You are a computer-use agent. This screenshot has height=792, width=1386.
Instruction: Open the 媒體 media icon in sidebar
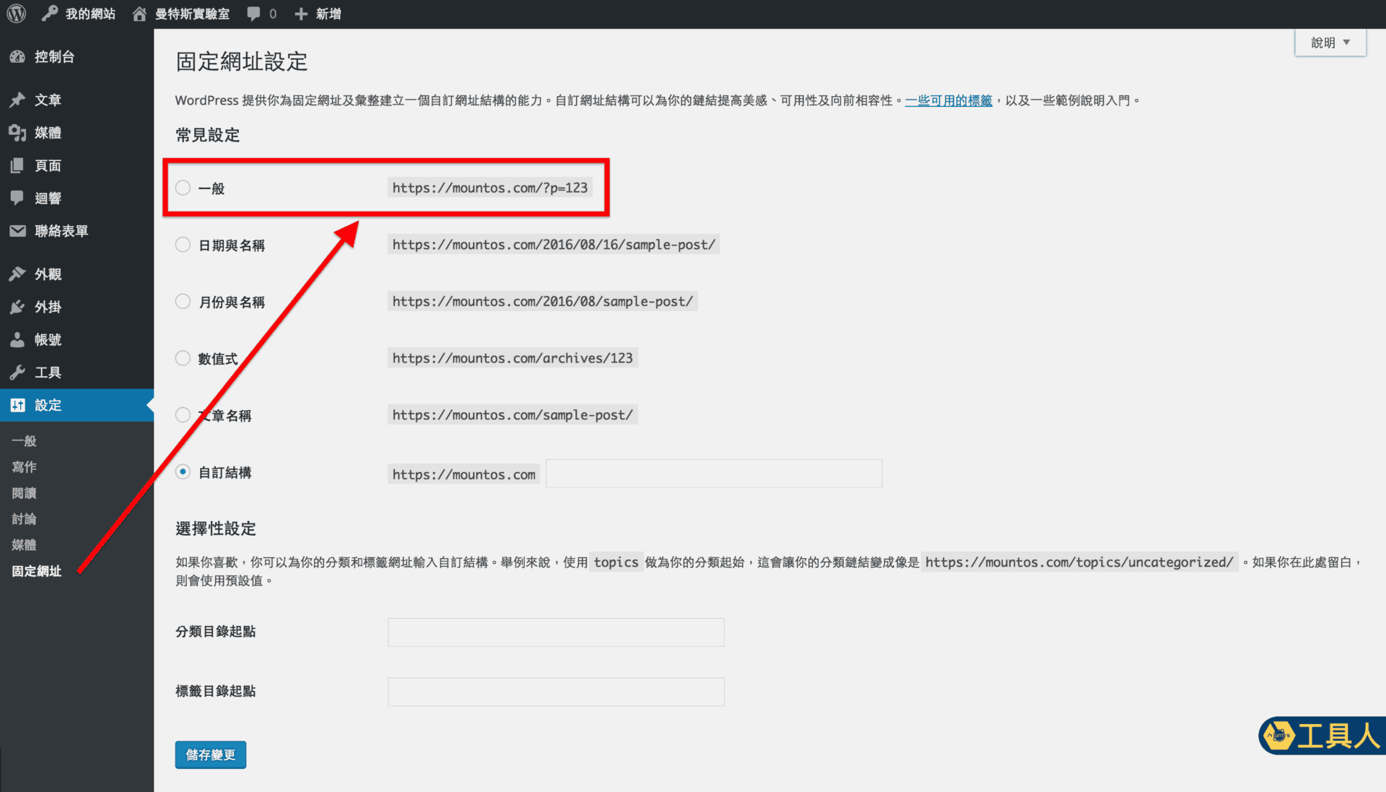(17, 132)
